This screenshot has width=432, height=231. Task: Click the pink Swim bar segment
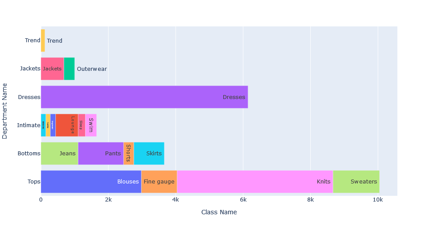tap(91, 125)
